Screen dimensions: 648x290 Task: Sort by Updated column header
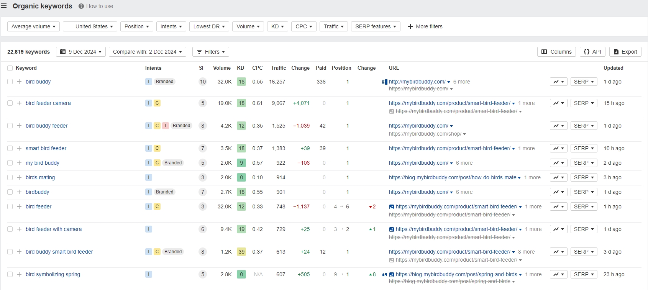[614, 68]
